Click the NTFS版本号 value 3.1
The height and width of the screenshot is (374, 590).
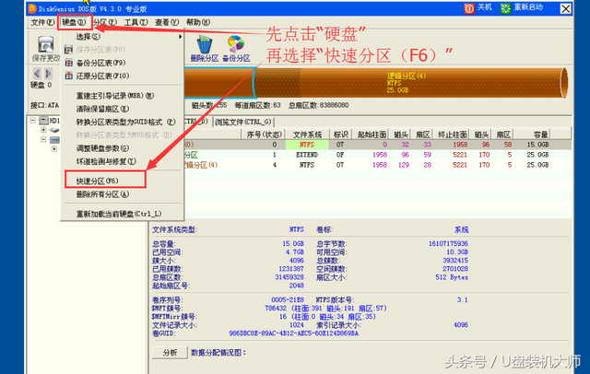tap(463, 299)
